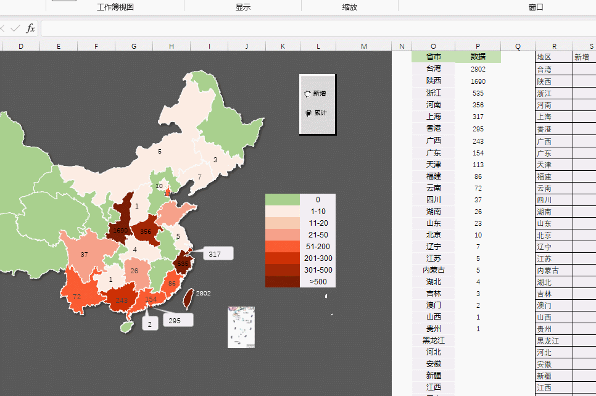
Task: Click the 内蒙古 cell in column O
Action: (x=433, y=270)
